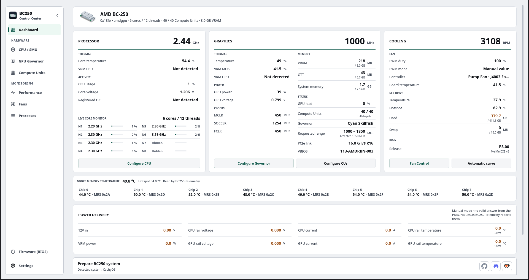This screenshot has width=529, height=280.
Task: Open the Dashboard page
Action: [x=34, y=30]
